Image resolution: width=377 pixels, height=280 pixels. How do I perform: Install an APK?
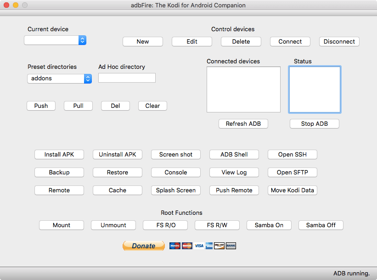tap(59, 155)
